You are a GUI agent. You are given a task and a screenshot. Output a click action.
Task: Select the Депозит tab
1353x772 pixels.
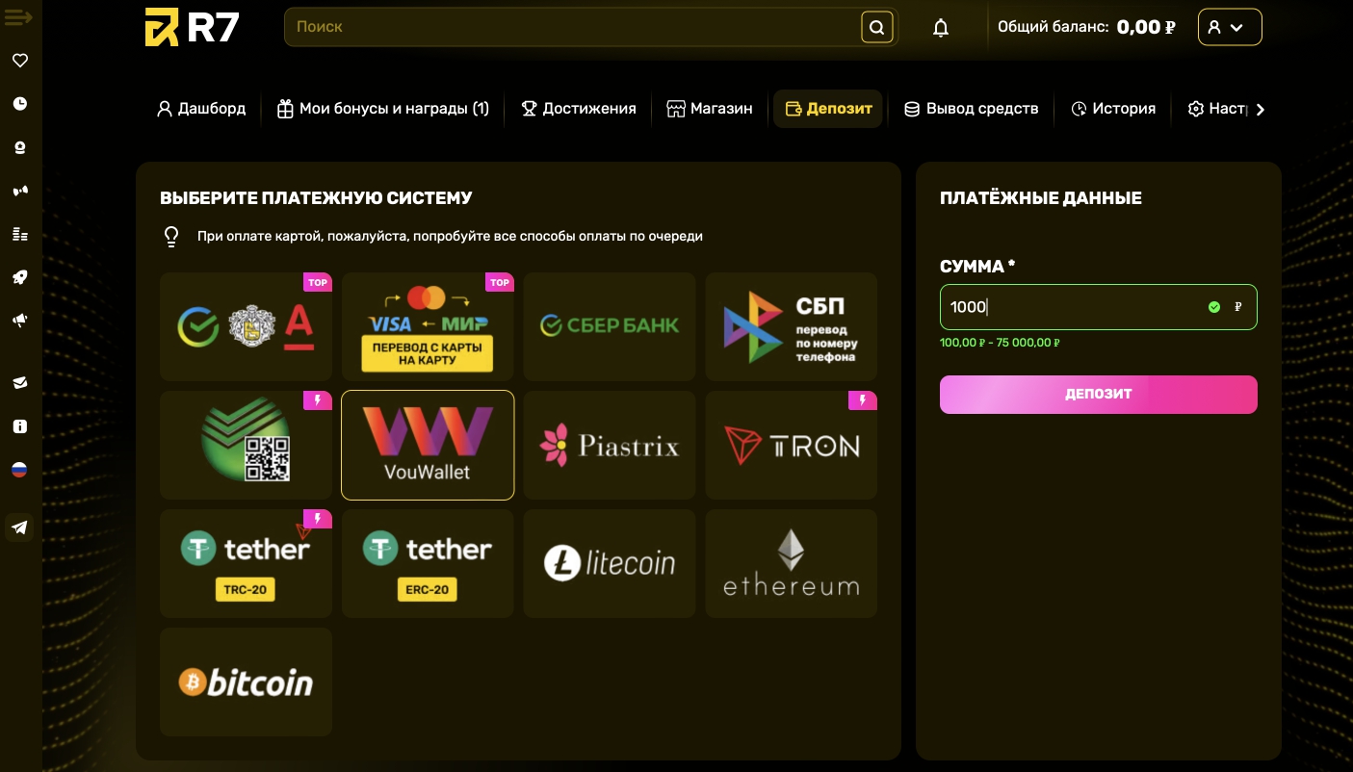[828, 109]
